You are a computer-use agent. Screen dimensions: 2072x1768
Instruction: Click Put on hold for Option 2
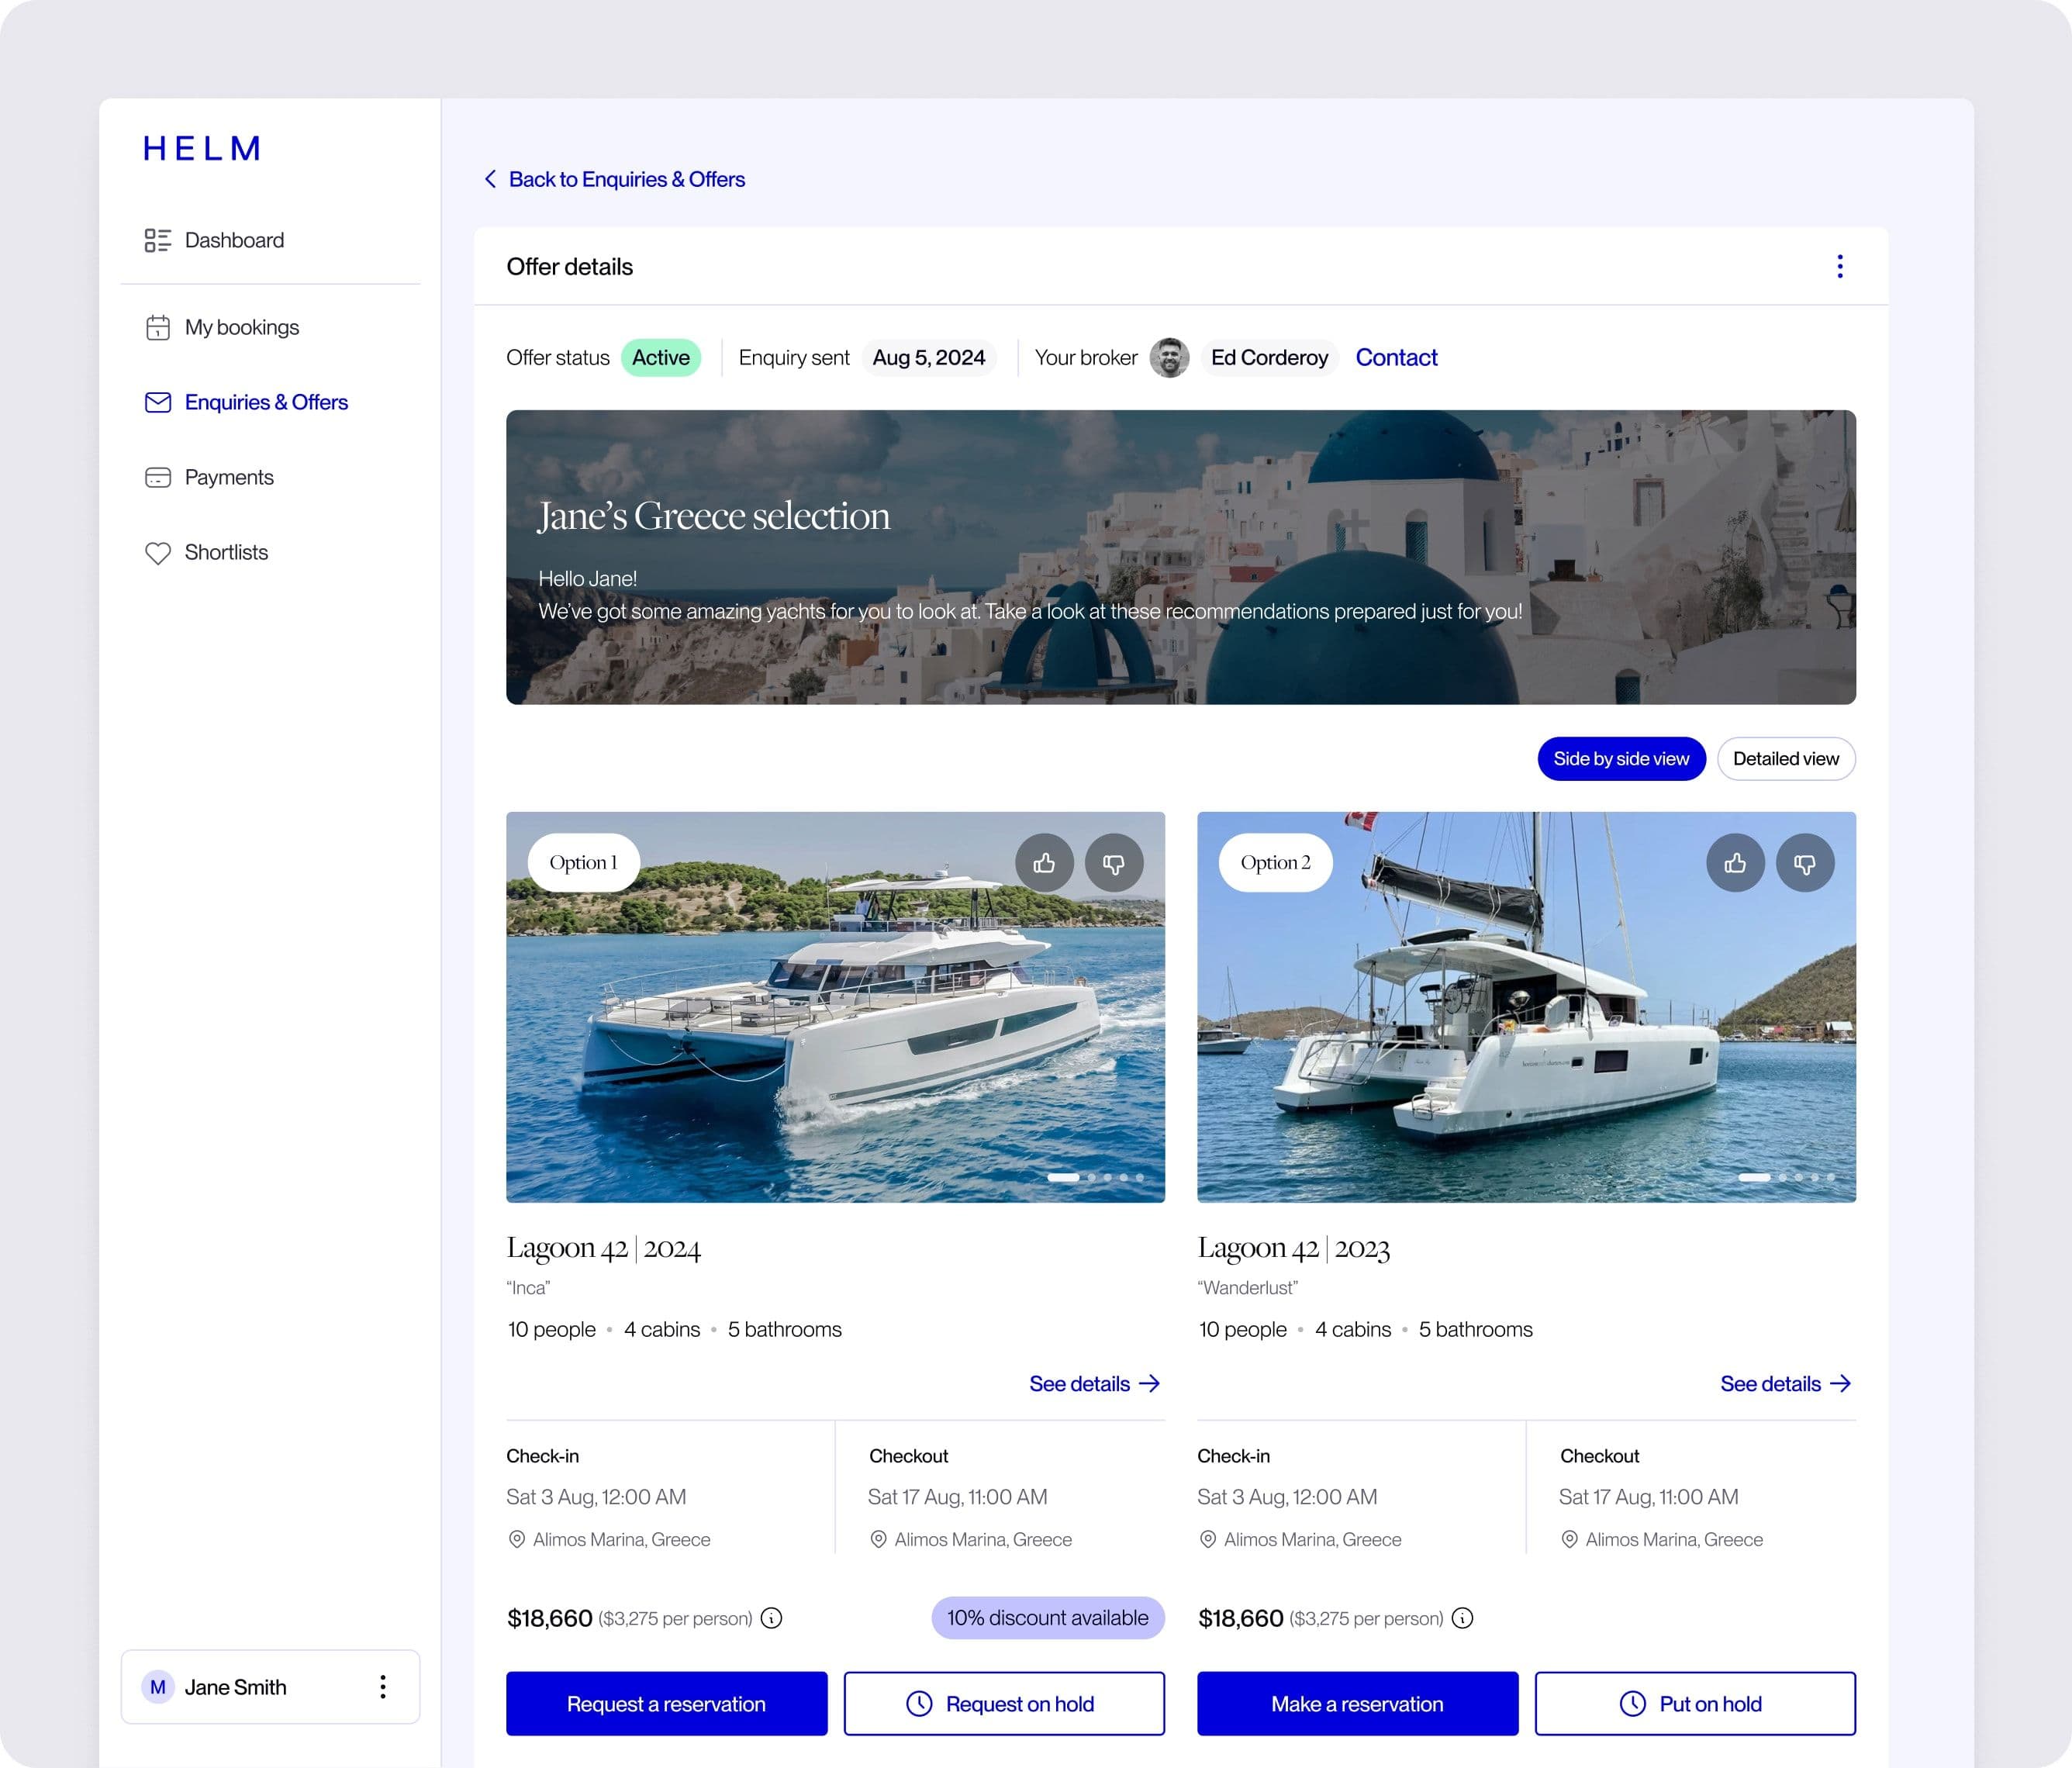tap(1694, 1703)
